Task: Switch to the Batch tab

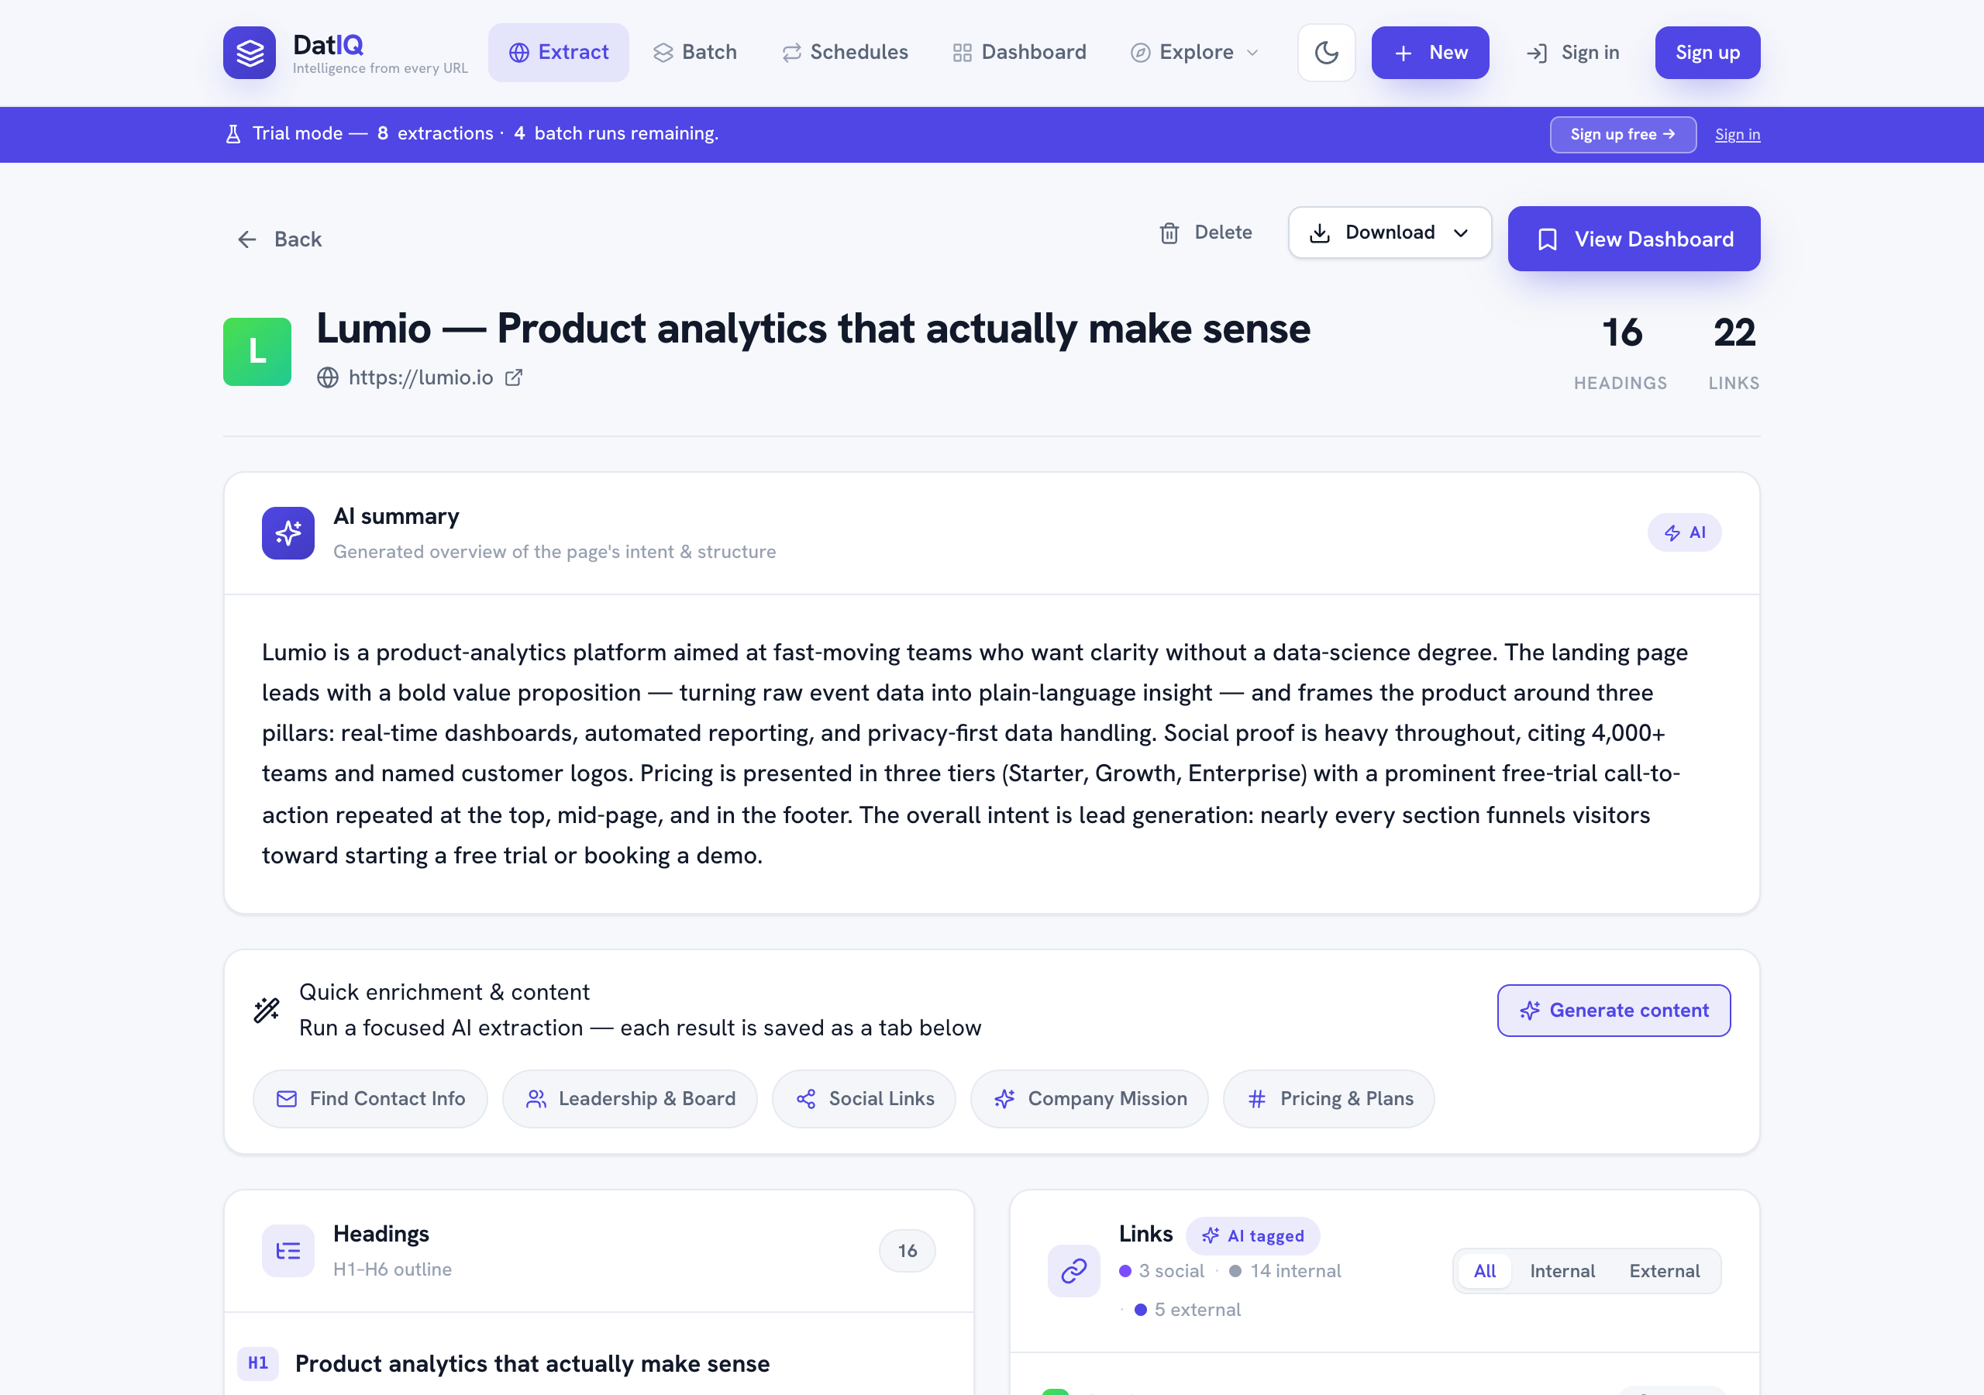Action: point(694,53)
